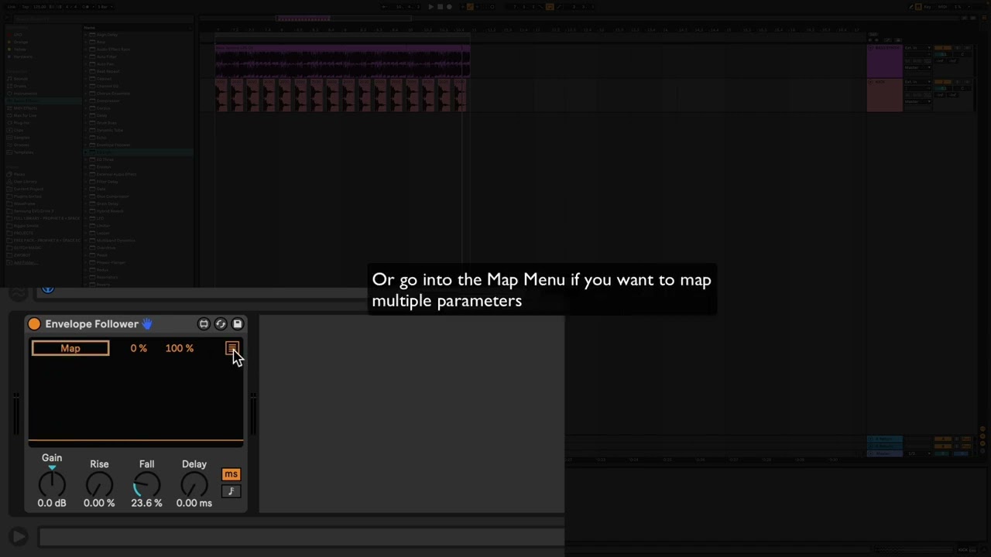Click the 0.00 ms Delay value
991x557 pixels.
point(194,503)
